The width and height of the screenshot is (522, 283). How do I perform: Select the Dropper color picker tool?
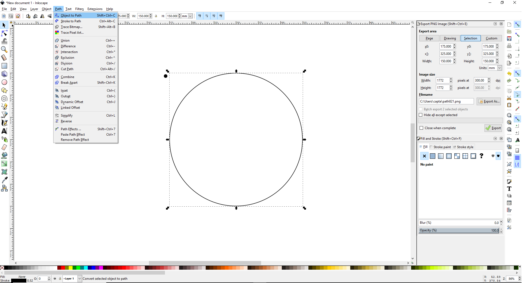[4, 180]
